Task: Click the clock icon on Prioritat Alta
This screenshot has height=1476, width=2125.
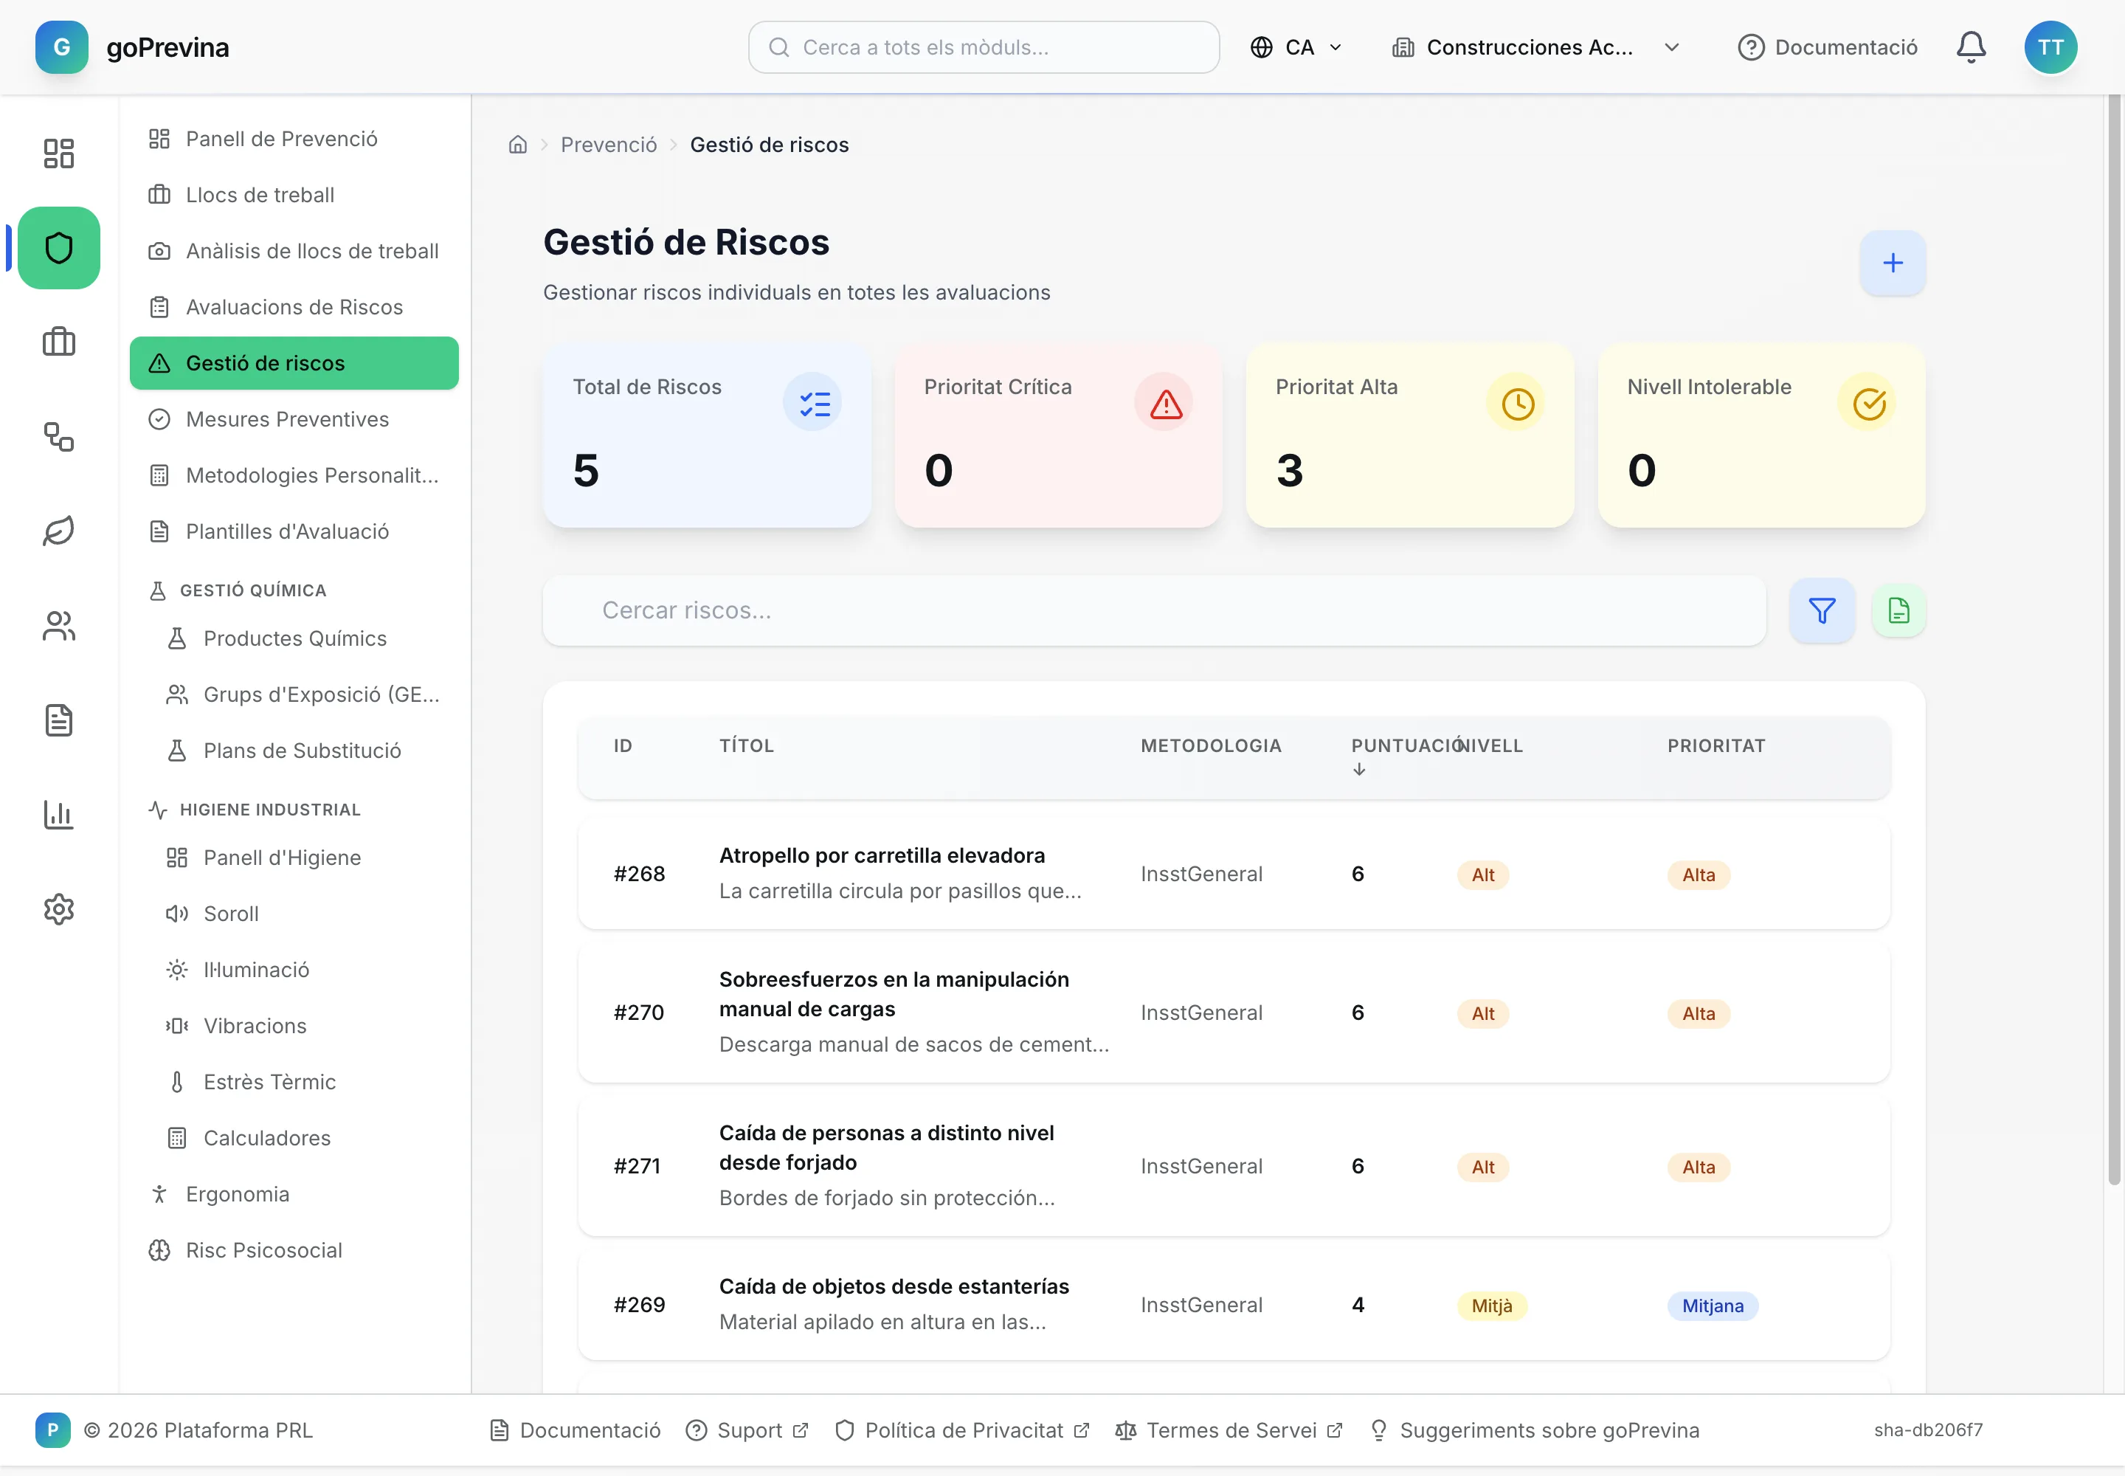Action: tap(1516, 402)
